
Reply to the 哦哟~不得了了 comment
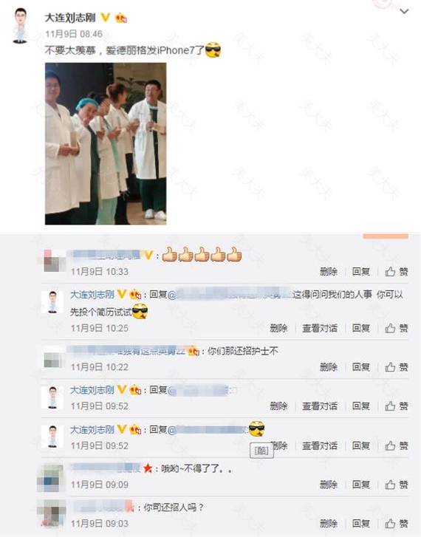360,485
